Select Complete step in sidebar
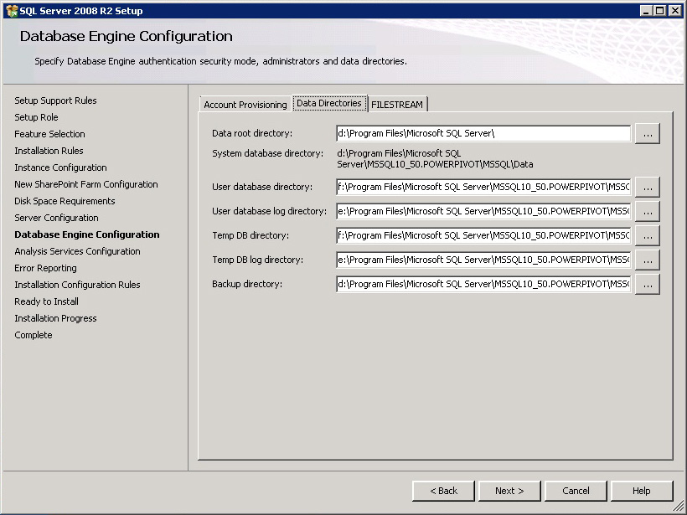The height and width of the screenshot is (515, 687). 34,335
